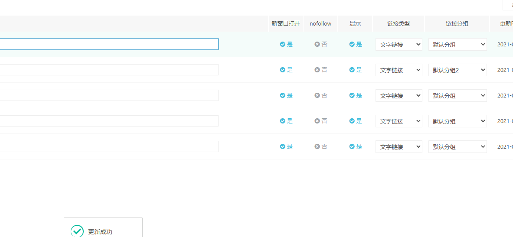Viewport: 513px width, 237px height.
Task: Open 默认分组 group dropdown in fourth row
Action: point(457,121)
